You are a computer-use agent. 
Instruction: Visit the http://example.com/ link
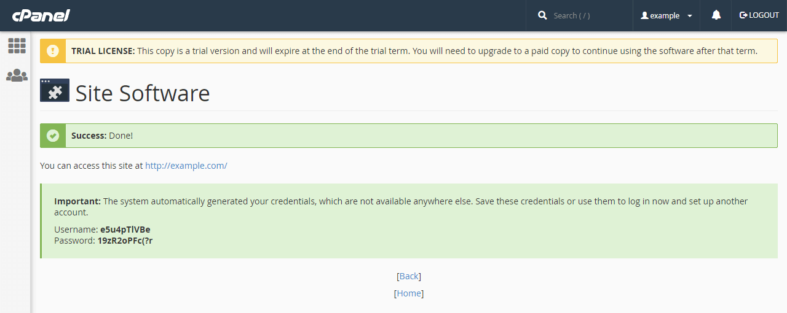tap(186, 166)
